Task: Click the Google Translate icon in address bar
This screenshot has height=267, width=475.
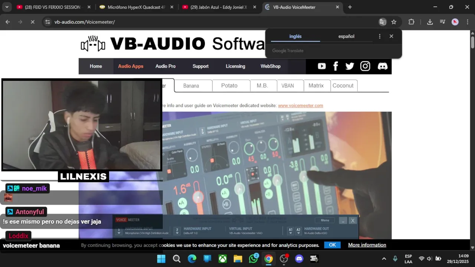Action: (x=382, y=22)
